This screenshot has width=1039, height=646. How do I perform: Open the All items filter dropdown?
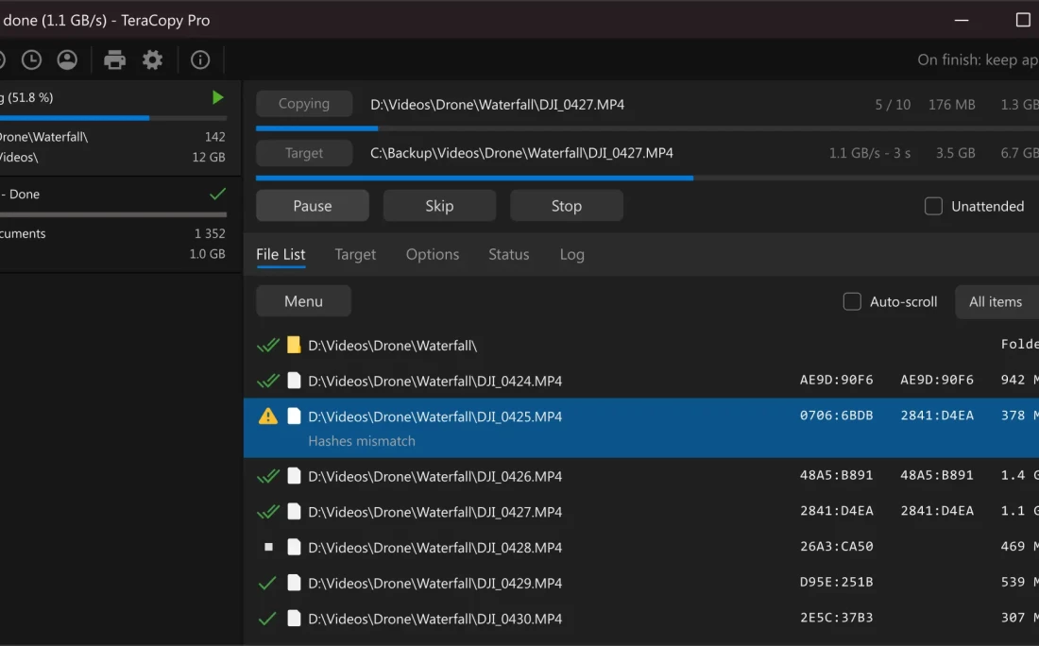click(996, 301)
